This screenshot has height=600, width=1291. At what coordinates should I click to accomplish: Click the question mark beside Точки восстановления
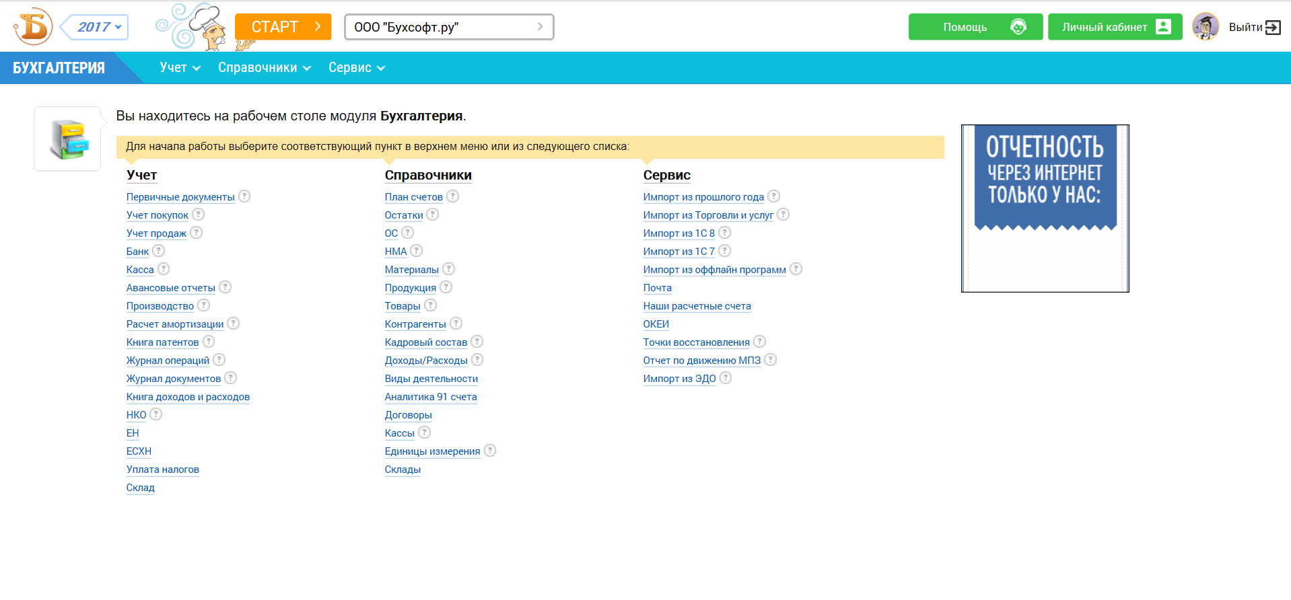tap(760, 342)
